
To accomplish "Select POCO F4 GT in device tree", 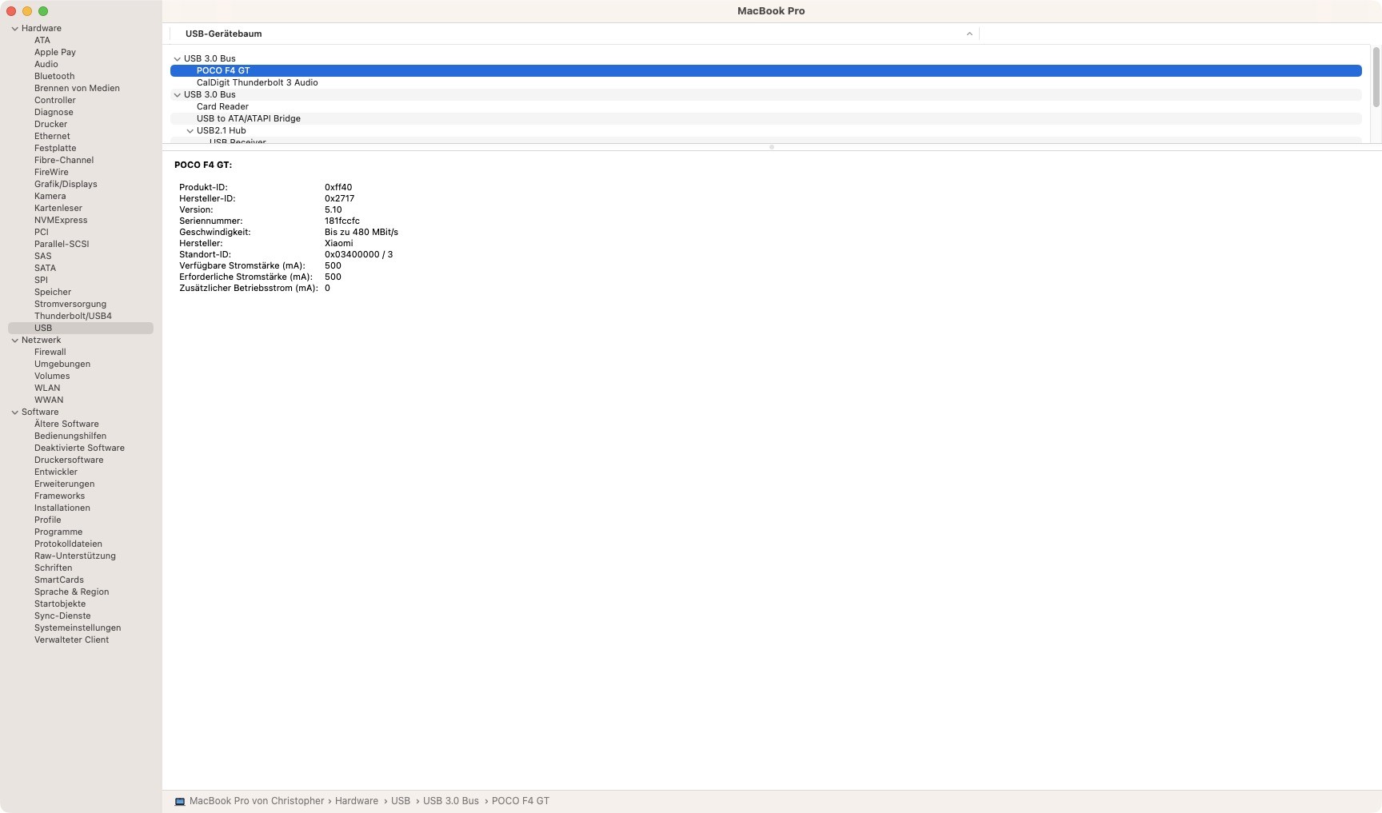I will coord(765,70).
